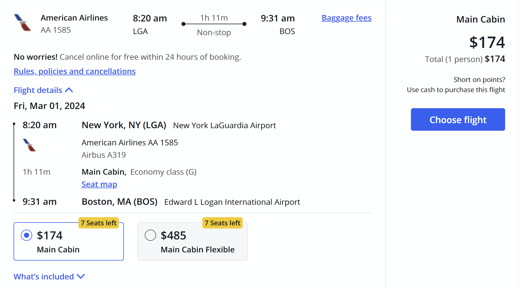The width and height of the screenshot is (519, 289).
Task: Open the Baggage fees link
Action: point(346,18)
